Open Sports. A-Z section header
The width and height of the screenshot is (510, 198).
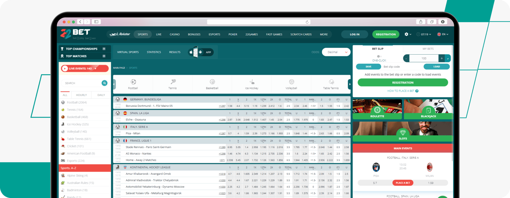pyautogui.click(x=85, y=168)
